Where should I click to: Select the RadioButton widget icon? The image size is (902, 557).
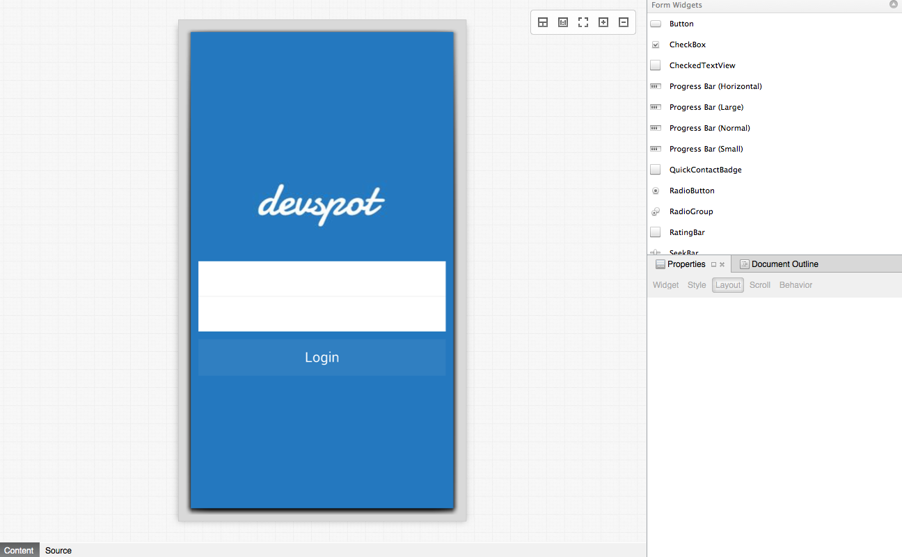[656, 191]
